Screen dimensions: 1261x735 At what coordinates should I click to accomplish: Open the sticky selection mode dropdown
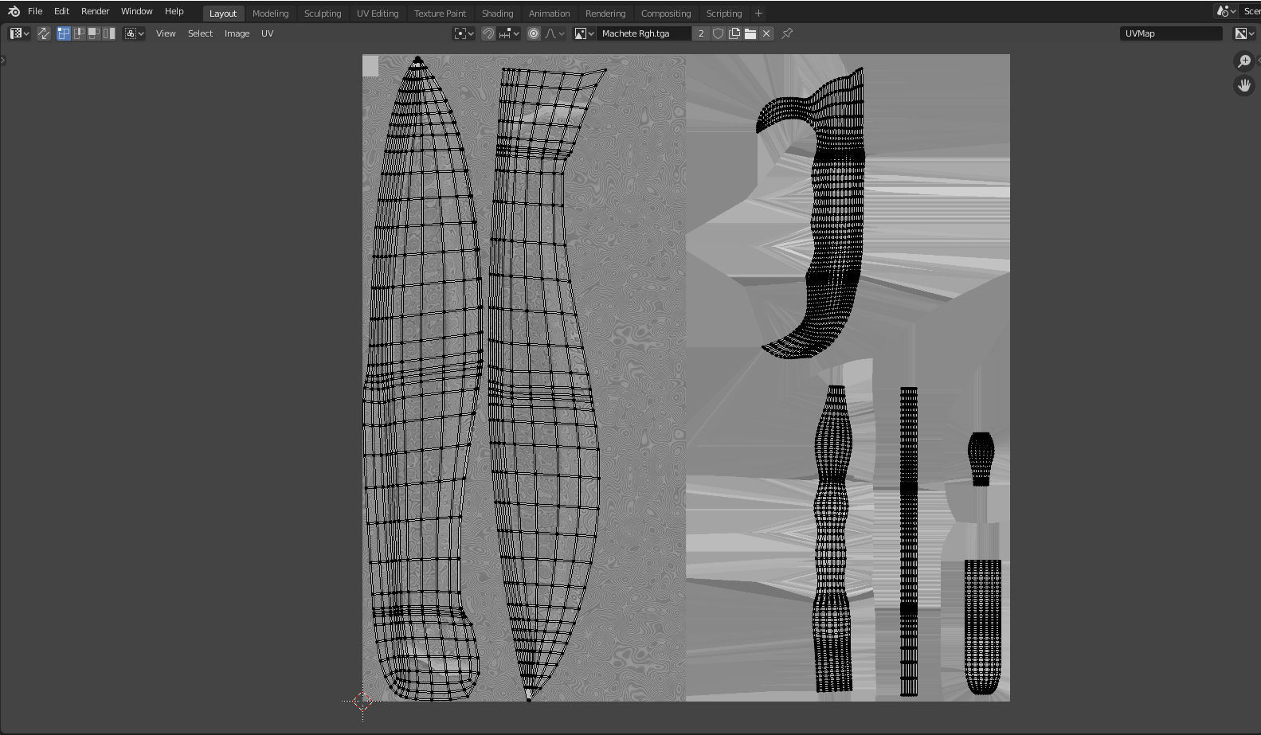coord(135,33)
